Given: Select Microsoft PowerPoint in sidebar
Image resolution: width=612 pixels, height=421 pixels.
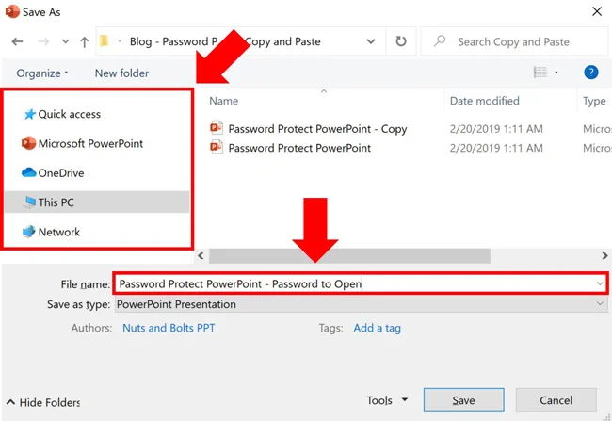Looking at the screenshot, I should [90, 143].
